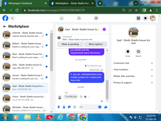Open account profile picture menu

coord(153,18)
